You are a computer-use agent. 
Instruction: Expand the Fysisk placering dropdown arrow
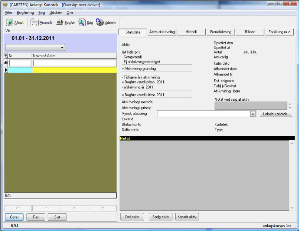click(253, 114)
